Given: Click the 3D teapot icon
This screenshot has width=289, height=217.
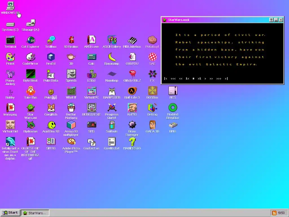Looking at the screenshot, I should pos(71,59).
